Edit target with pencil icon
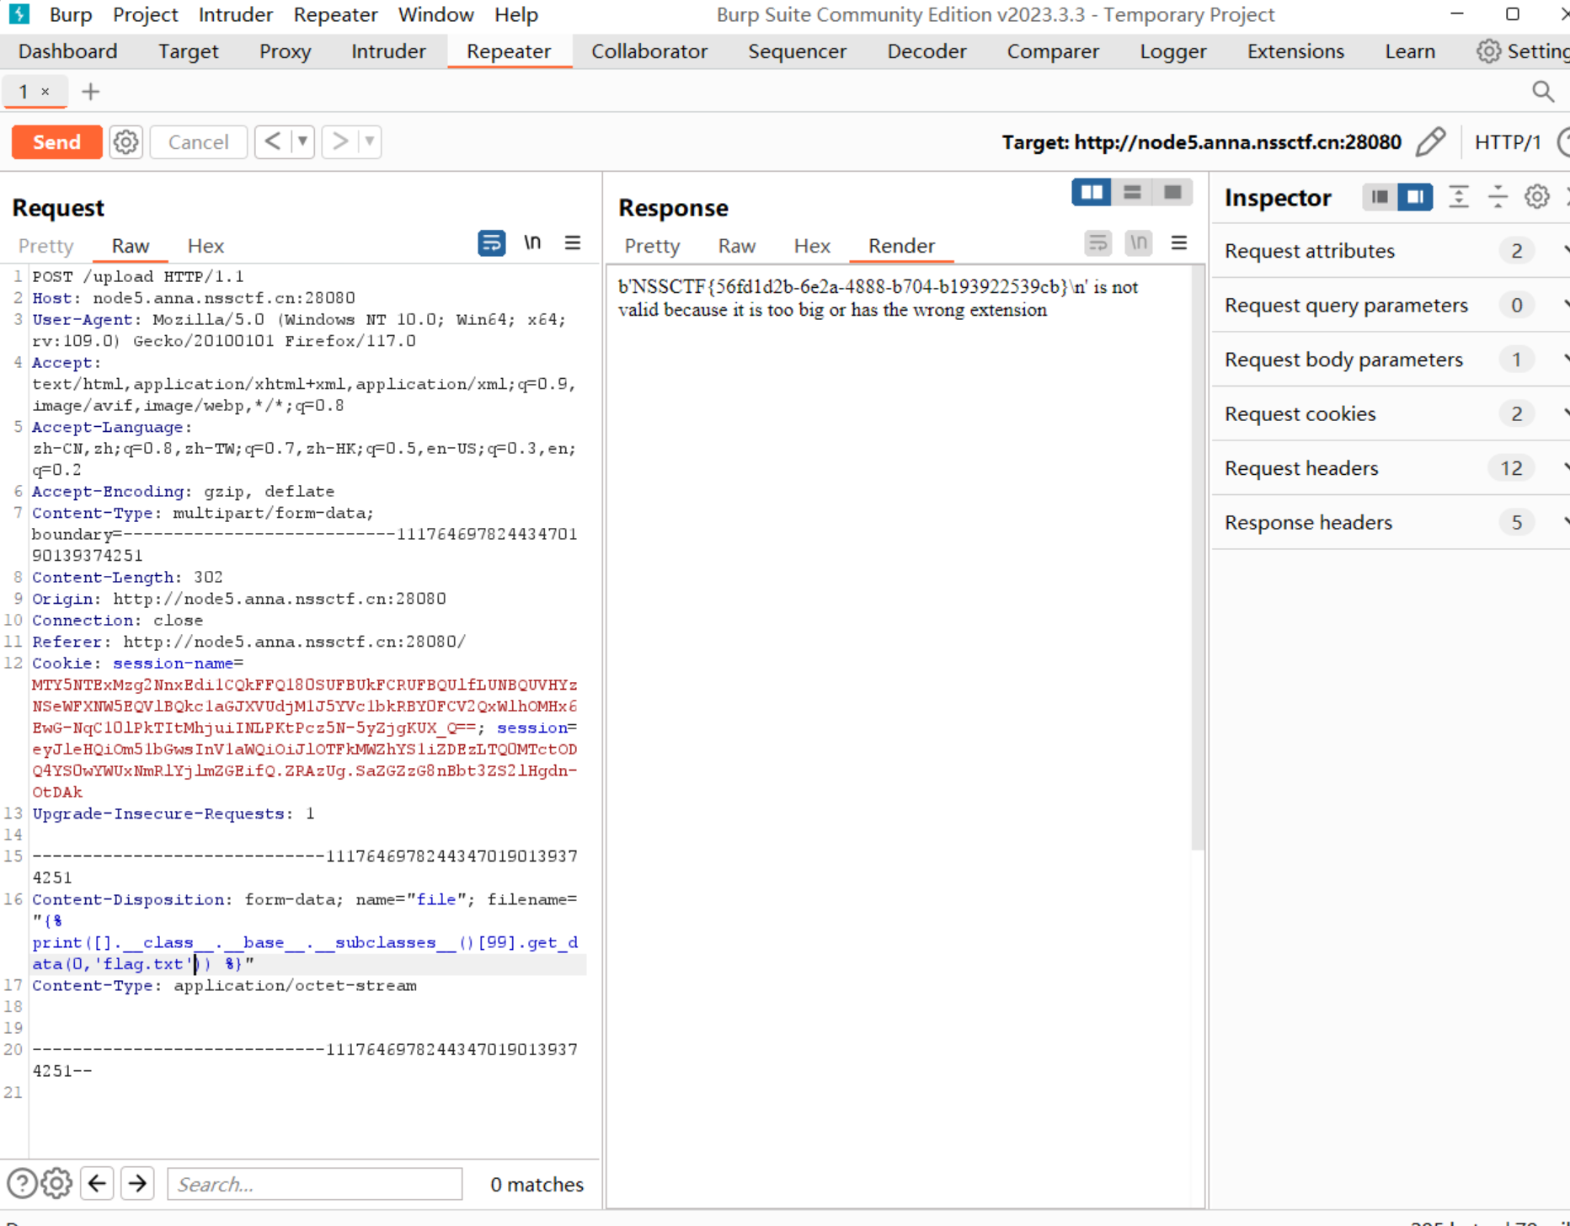1570x1226 pixels. click(1430, 141)
